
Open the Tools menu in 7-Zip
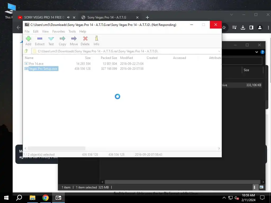point(72,31)
